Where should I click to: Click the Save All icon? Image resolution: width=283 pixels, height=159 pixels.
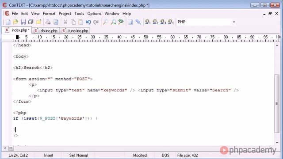(31, 22)
